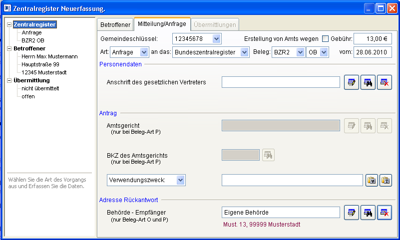400x240 pixels.
Task: Open the Gemeindeschlüssel dropdown
Action: tap(216, 39)
